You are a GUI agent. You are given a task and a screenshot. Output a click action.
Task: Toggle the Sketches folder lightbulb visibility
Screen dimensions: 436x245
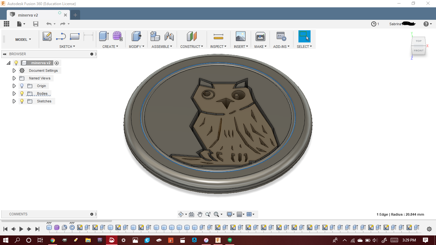tap(22, 101)
